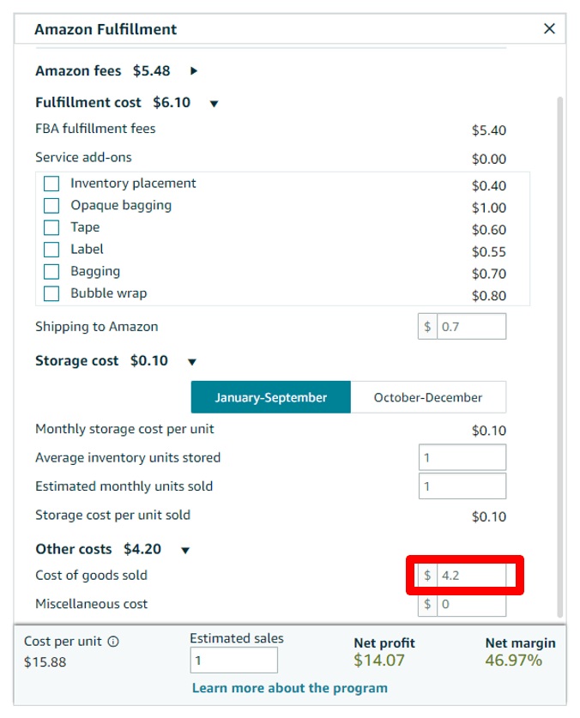Click the info icon beside Cost per unit
Viewport: 580px width, 718px height.
[x=113, y=641]
